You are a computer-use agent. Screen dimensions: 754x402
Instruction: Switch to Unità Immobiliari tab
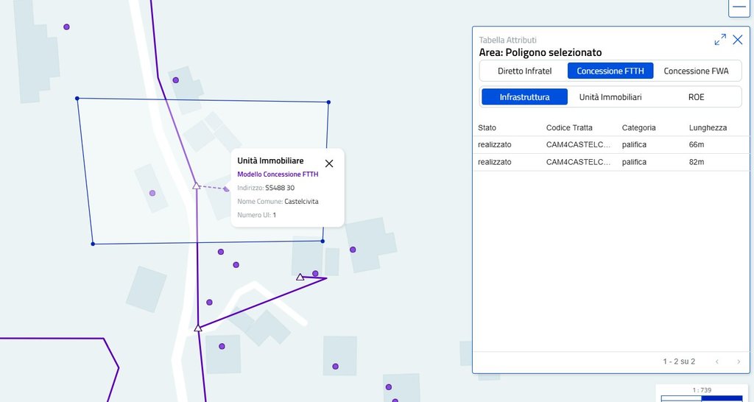coord(610,96)
